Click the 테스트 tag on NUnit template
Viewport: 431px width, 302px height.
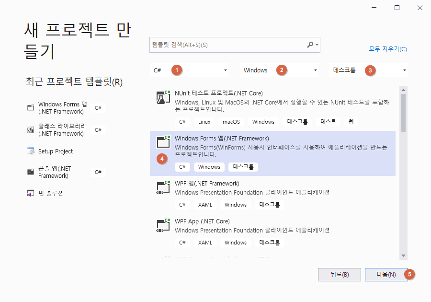(x=328, y=122)
